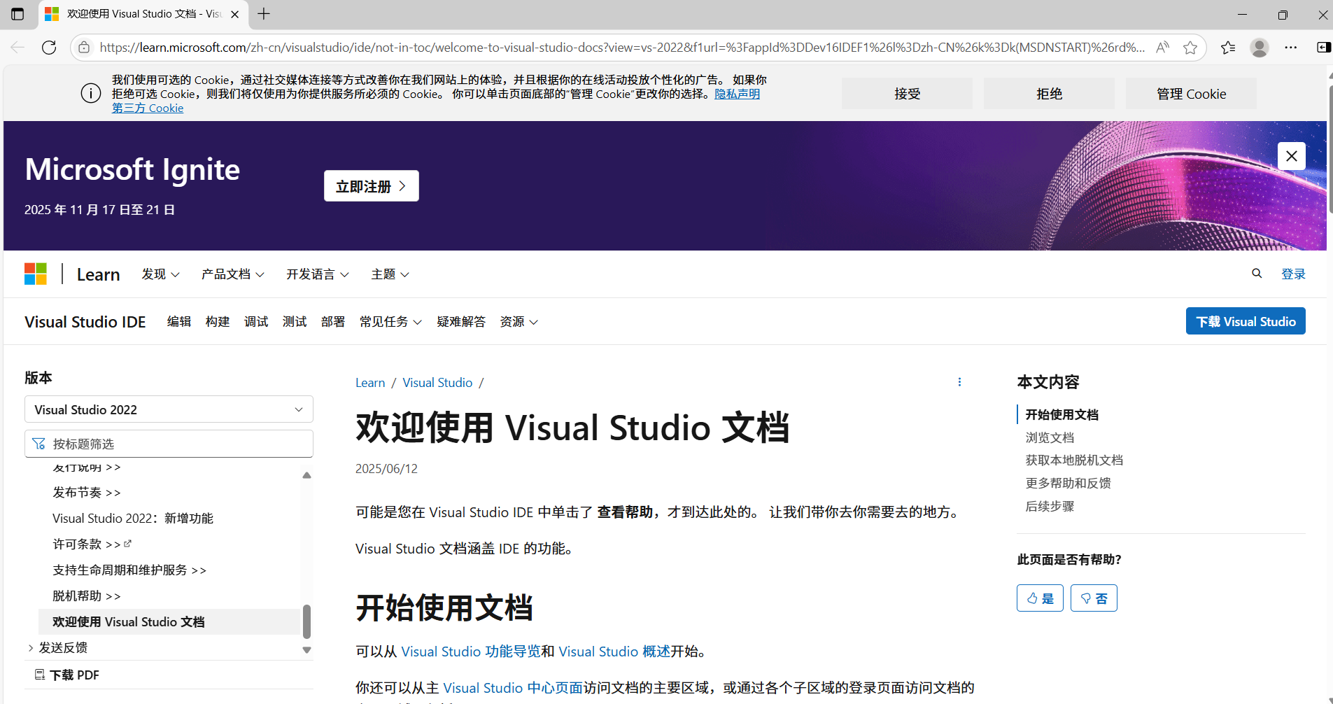1333x704 pixels.
Task: Reject cookies with 拒绝 button
Action: (1049, 94)
